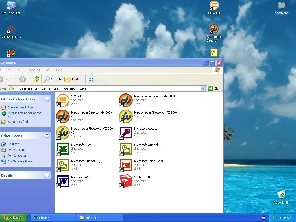The width and height of the screenshot is (296, 222).
Task: Click the Start button
Action: [x=14, y=218]
